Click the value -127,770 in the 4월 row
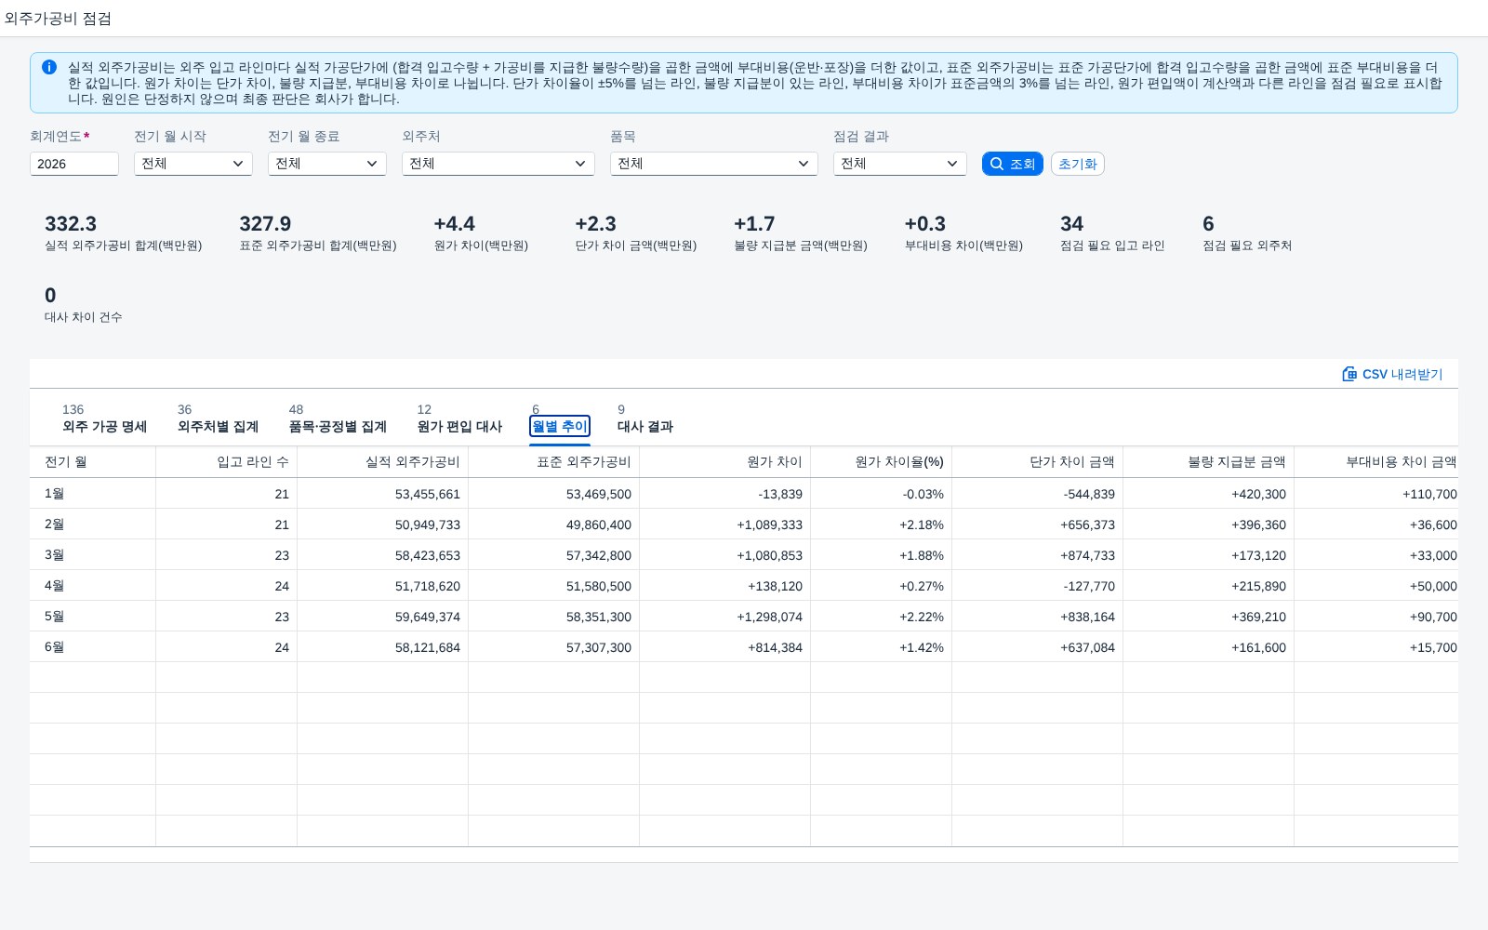 click(1089, 586)
